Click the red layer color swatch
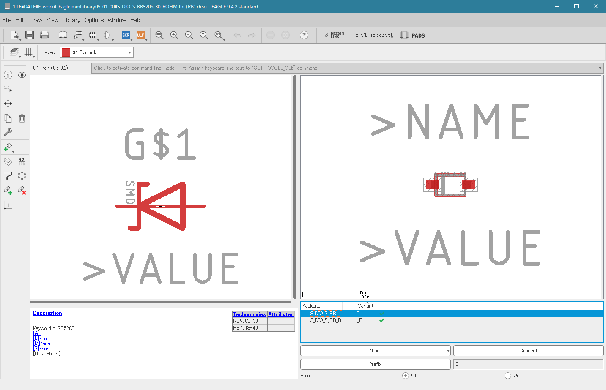Viewport: 606px width, 390px height. click(x=66, y=52)
